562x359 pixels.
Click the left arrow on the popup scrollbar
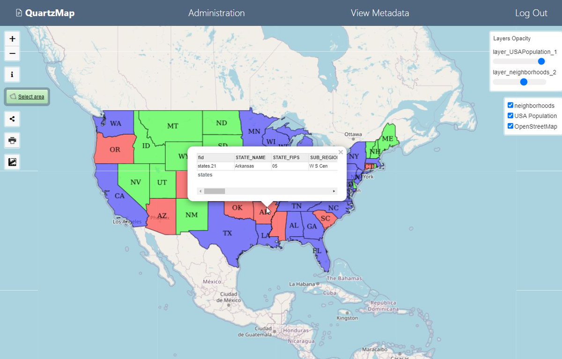(200, 191)
